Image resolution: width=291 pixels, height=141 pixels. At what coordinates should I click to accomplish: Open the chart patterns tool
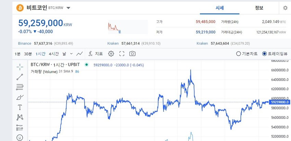(20, 117)
